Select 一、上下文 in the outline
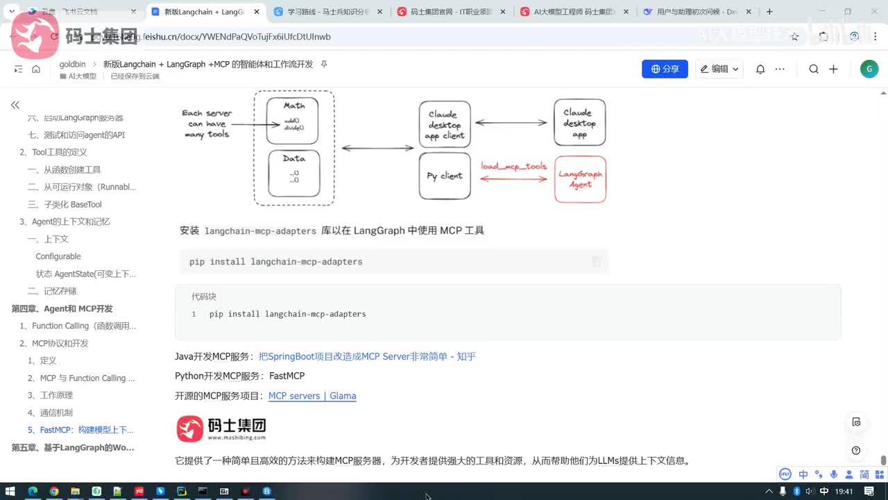888x500 pixels. click(48, 239)
